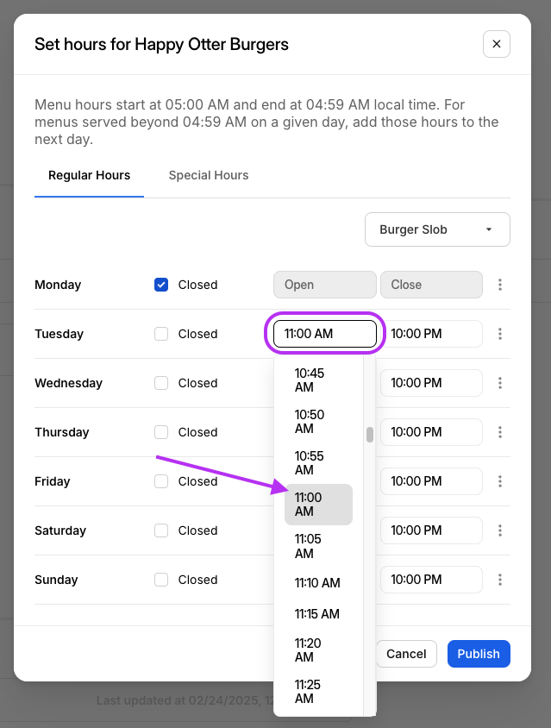
Task: Click Tuesday's 10:00 PM closing time field
Action: pyautogui.click(x=431, y=334)
